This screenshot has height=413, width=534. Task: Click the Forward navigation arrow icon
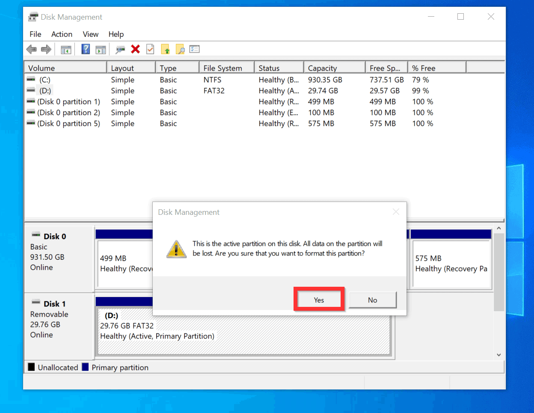46,49
